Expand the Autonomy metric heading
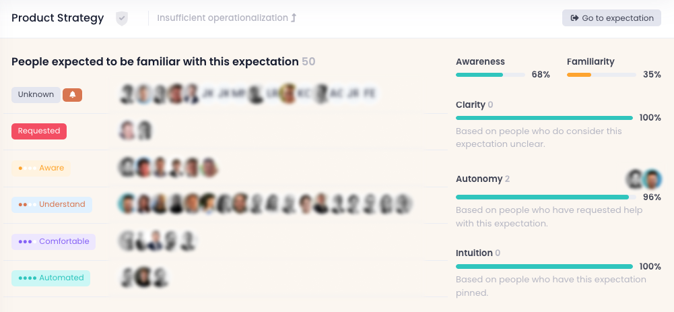The height and width of the screenshot is (312, 674). coord(479,179)
